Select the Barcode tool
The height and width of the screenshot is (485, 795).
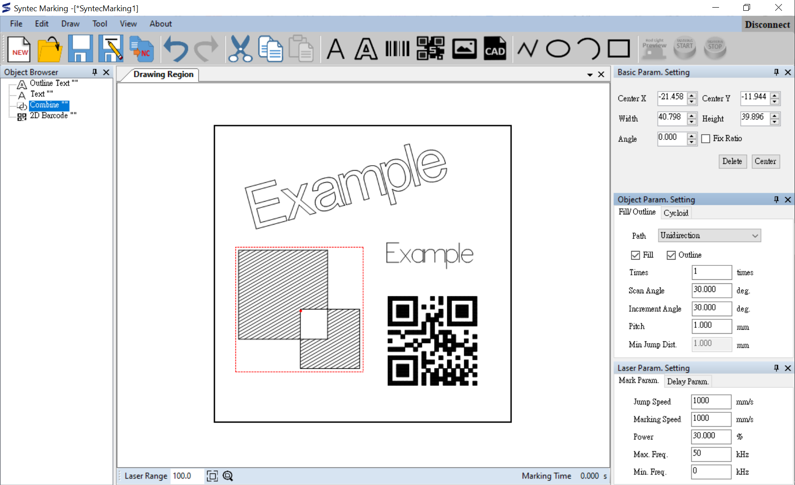click(x=397, y=48)
